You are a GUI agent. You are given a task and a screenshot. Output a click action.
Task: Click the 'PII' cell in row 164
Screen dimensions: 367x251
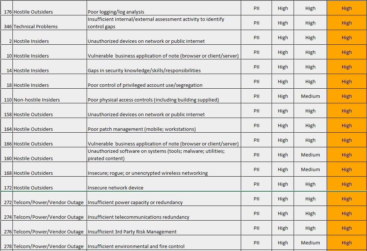coord(257,125)
